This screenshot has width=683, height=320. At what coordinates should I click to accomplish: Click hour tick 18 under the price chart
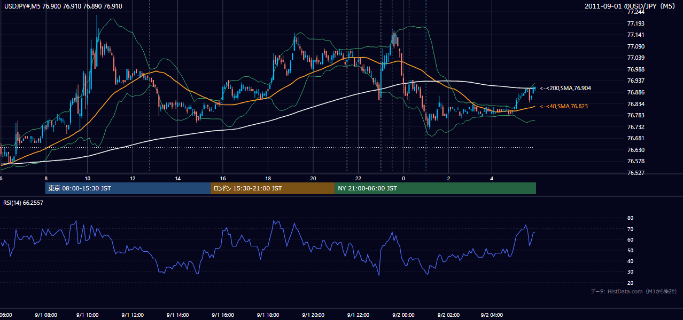268,179
